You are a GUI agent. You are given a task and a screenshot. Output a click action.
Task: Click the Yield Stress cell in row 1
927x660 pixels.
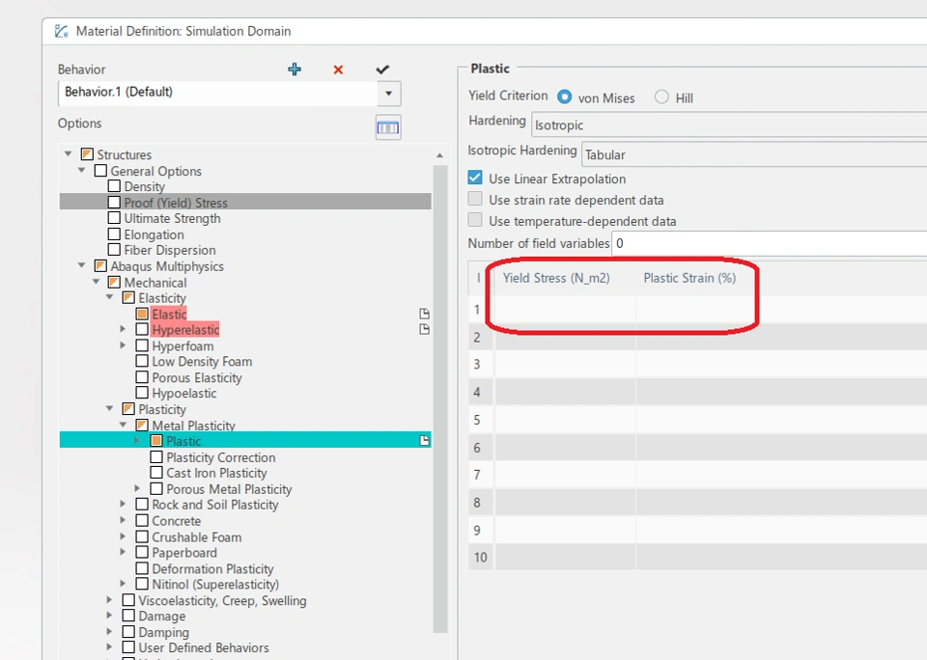point(565,309)
